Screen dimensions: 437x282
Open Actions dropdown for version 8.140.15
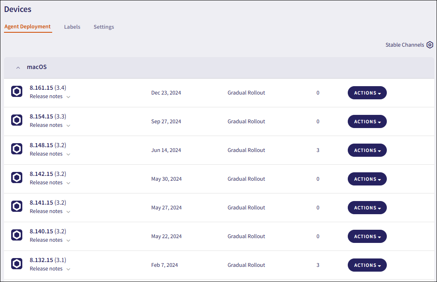coord(367,237)
